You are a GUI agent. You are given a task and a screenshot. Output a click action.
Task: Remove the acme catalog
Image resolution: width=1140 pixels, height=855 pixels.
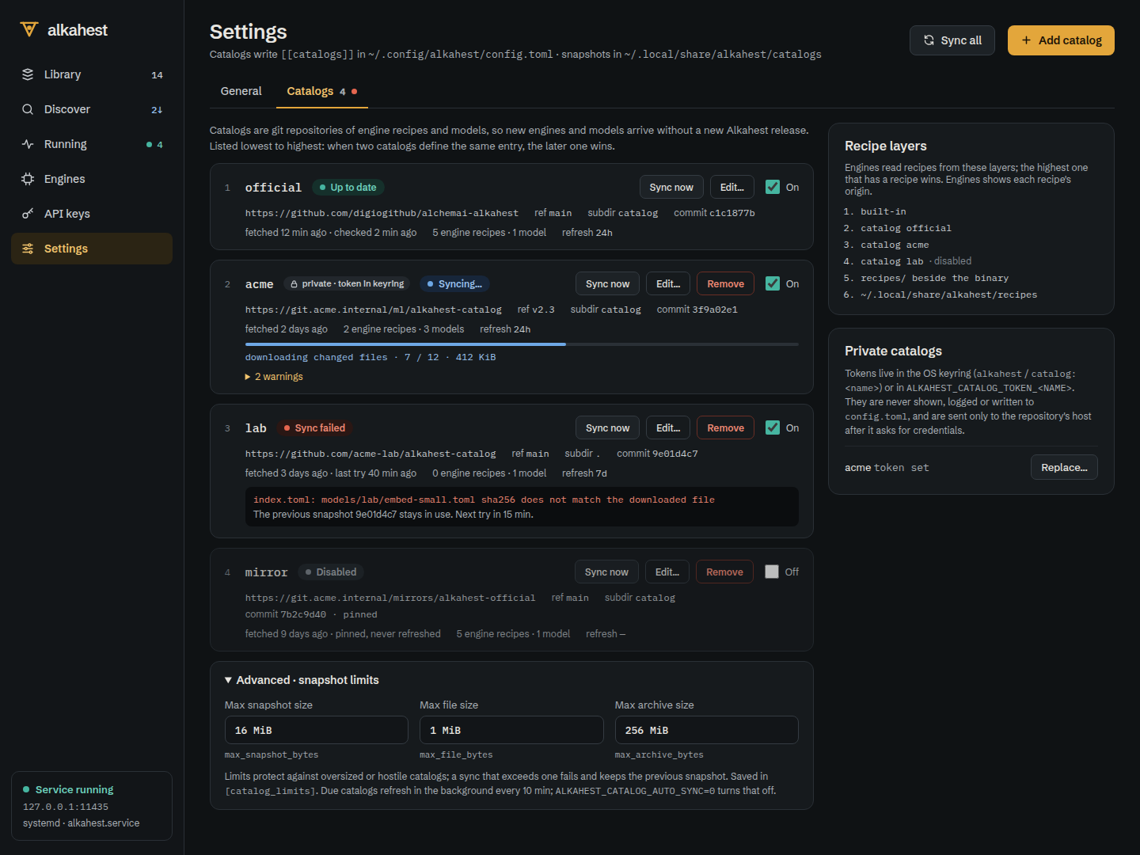coord(725,283)
